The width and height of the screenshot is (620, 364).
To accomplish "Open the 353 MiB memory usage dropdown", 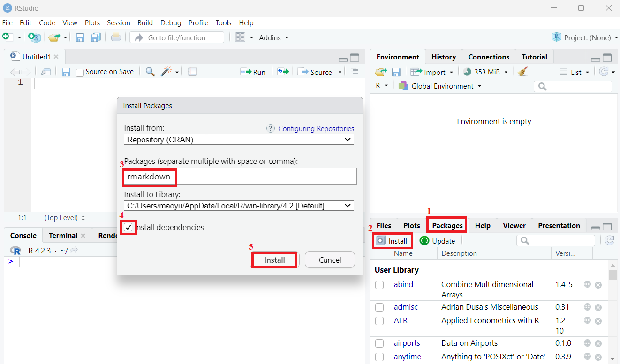I will (x=485, y=72).
